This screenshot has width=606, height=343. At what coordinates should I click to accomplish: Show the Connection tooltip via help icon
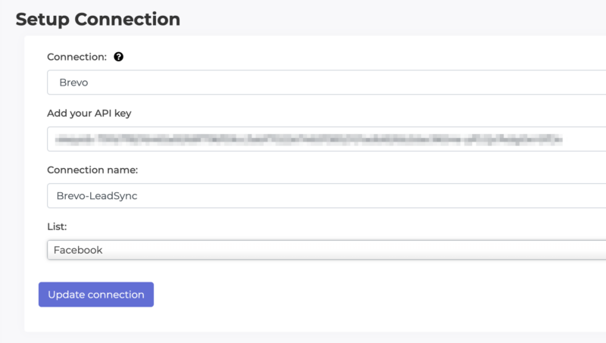(x=119, y=57)
